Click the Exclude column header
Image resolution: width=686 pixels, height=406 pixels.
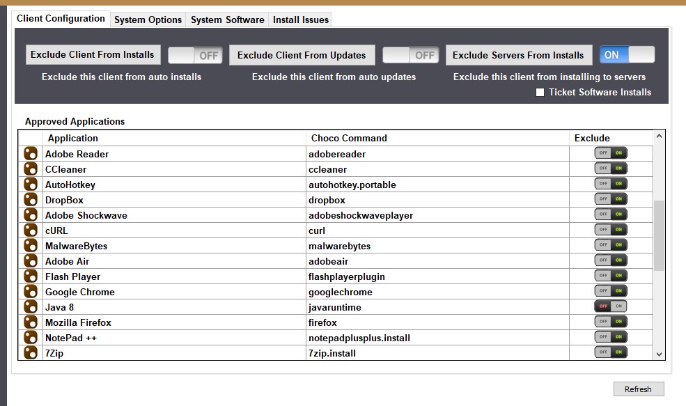click(x=611, y=139)
